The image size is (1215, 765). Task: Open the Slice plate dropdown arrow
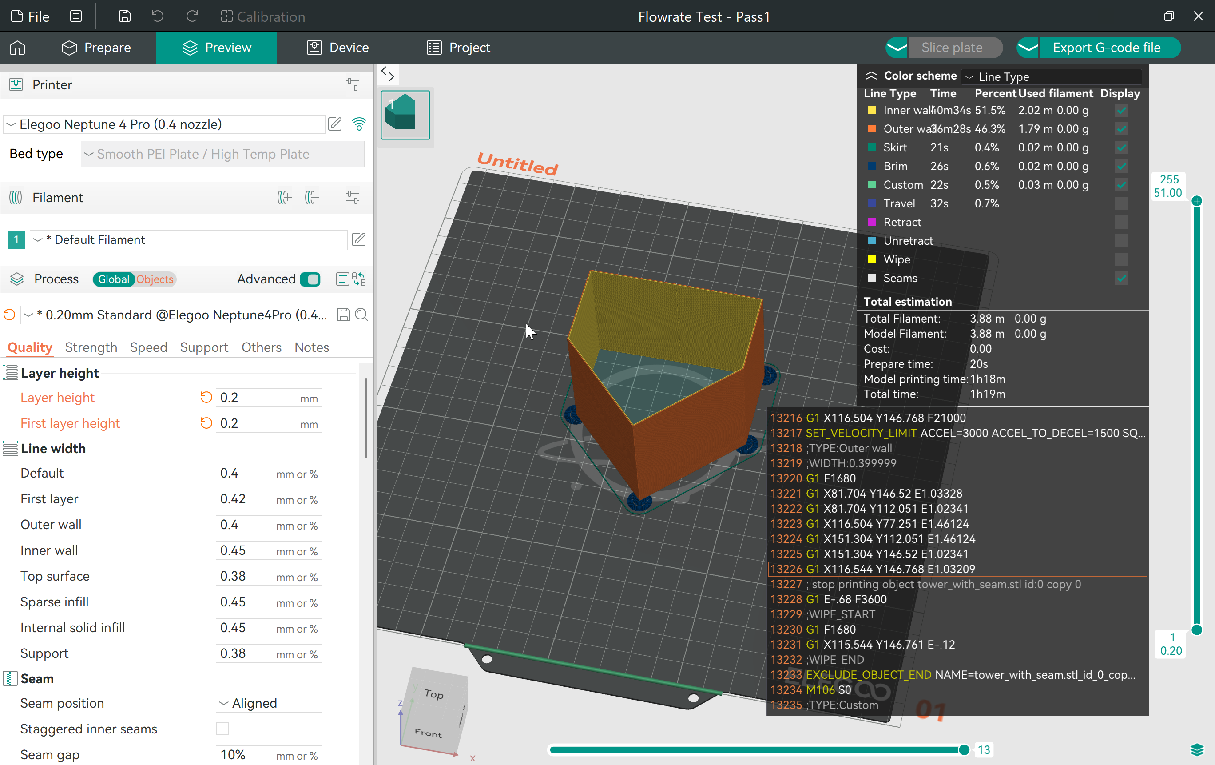pos(897,48)
